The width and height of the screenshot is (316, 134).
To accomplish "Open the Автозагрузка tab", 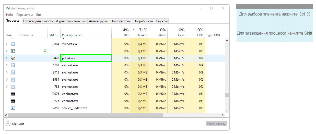I will point(98,21).
